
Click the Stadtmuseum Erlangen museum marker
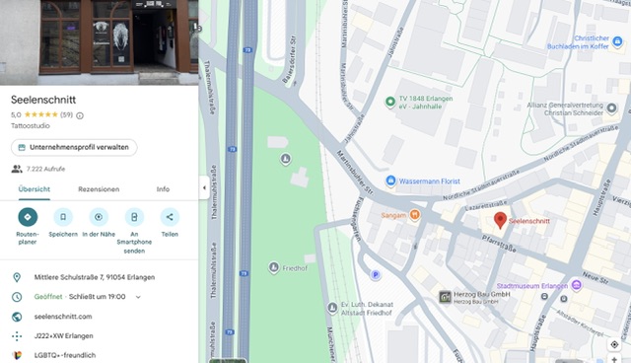(576, 285)
